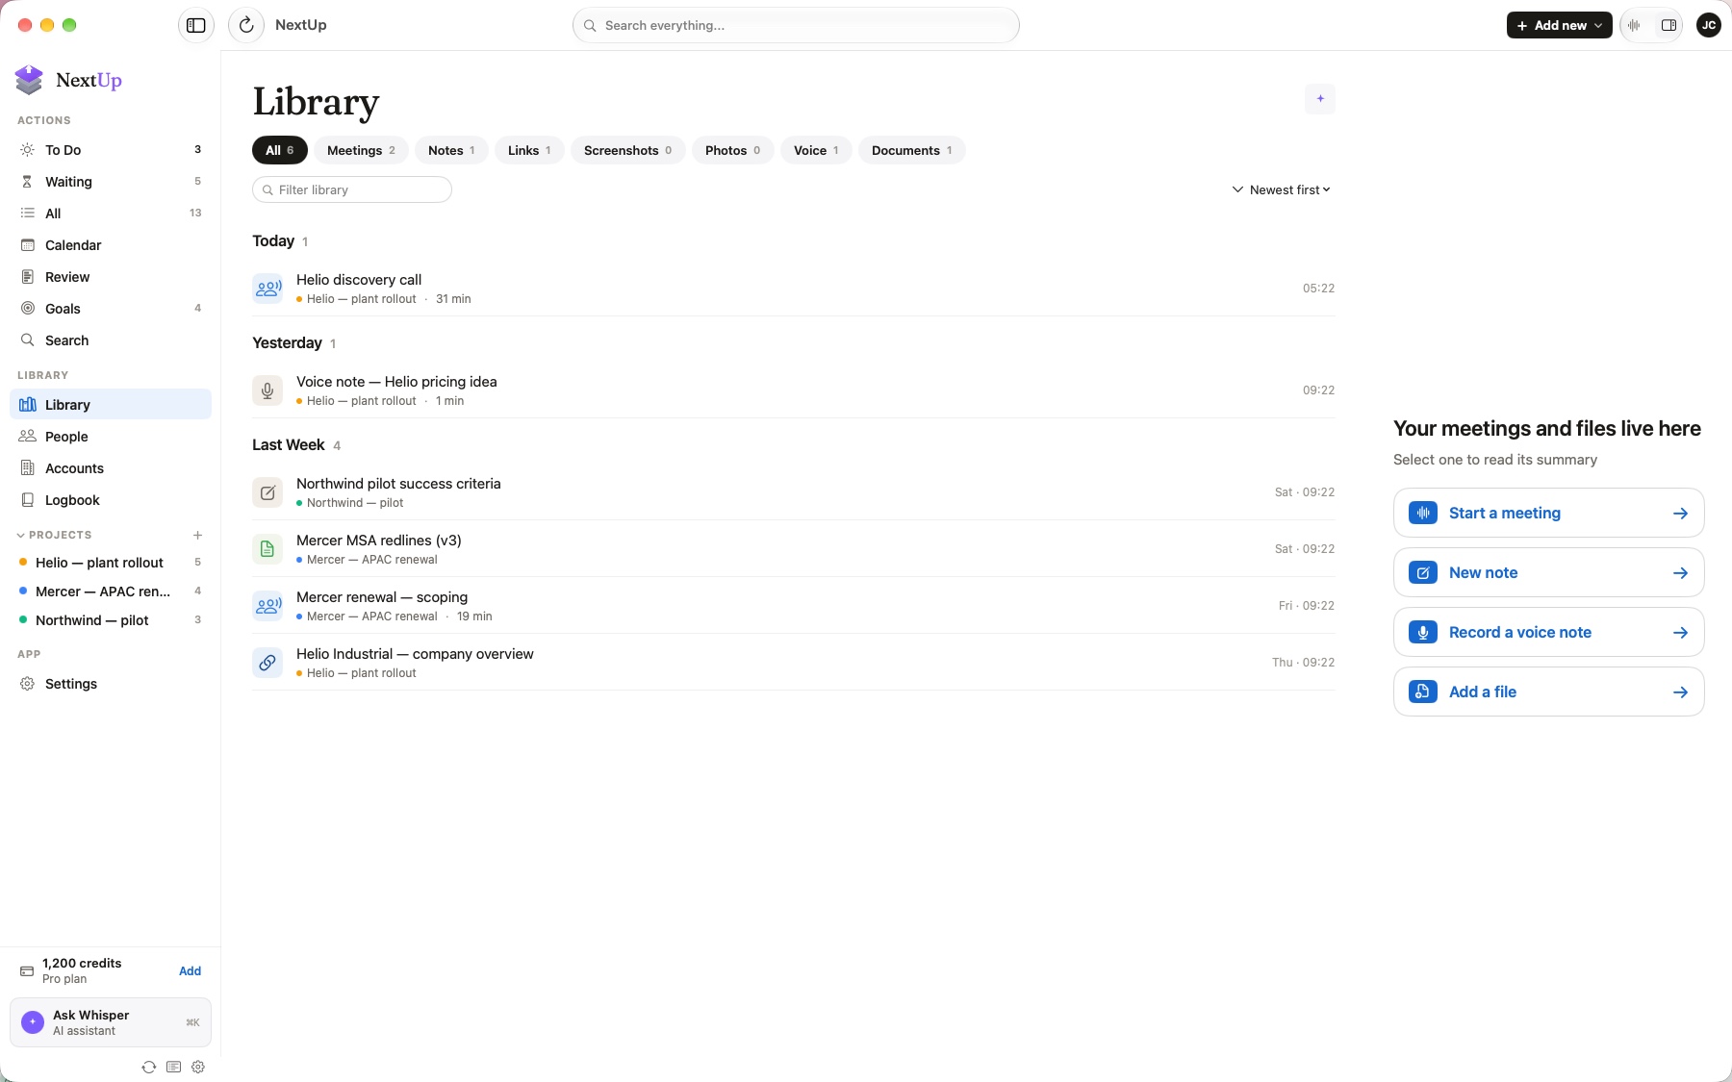
Task: Add a new project with plus icon
Action: click(197, 535)
